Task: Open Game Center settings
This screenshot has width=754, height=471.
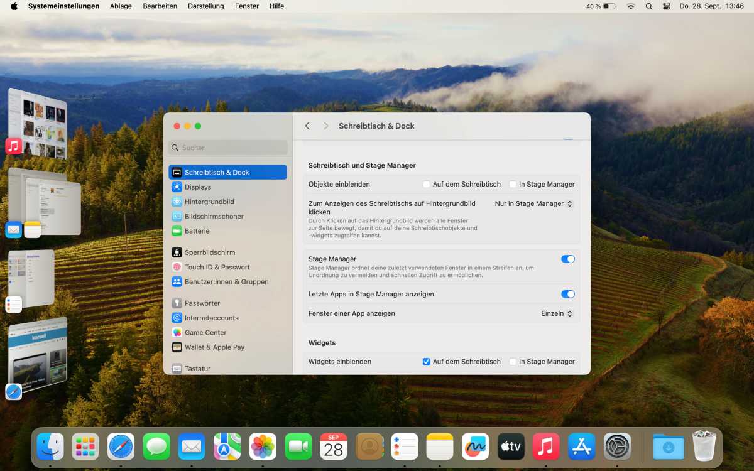Action: coord(205,332)
